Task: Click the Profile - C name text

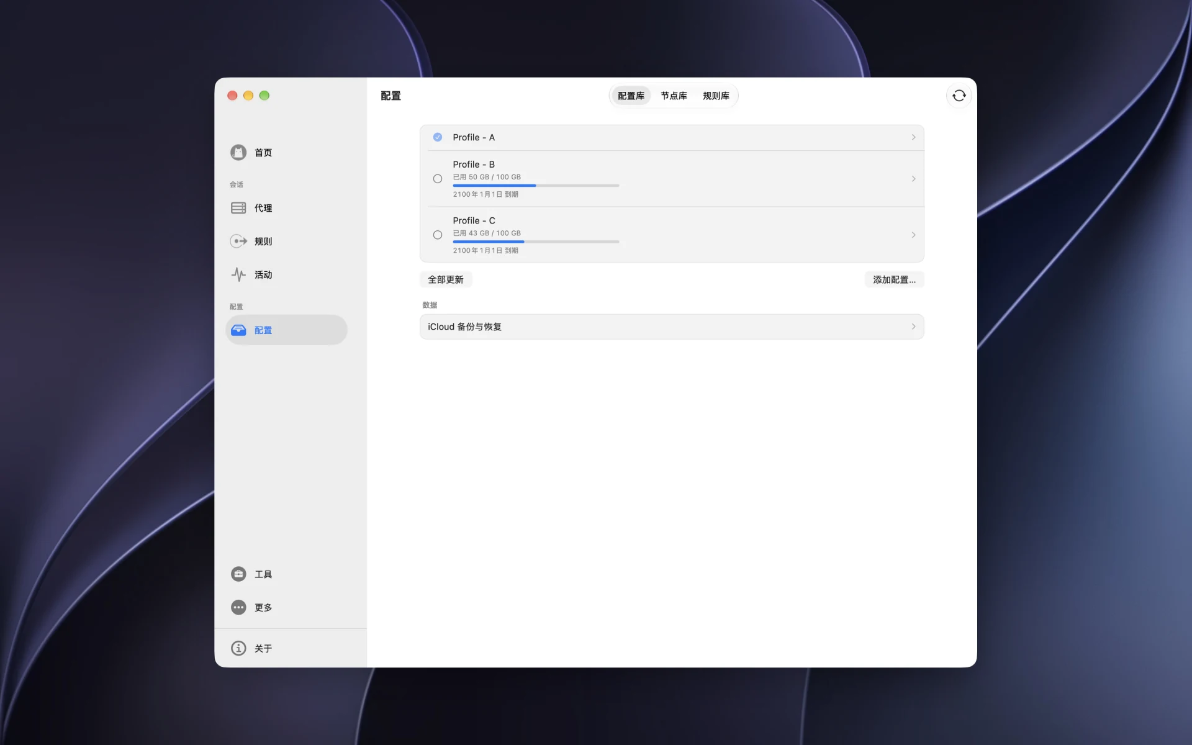Action: pyautogui.click(x=474, y=220)
